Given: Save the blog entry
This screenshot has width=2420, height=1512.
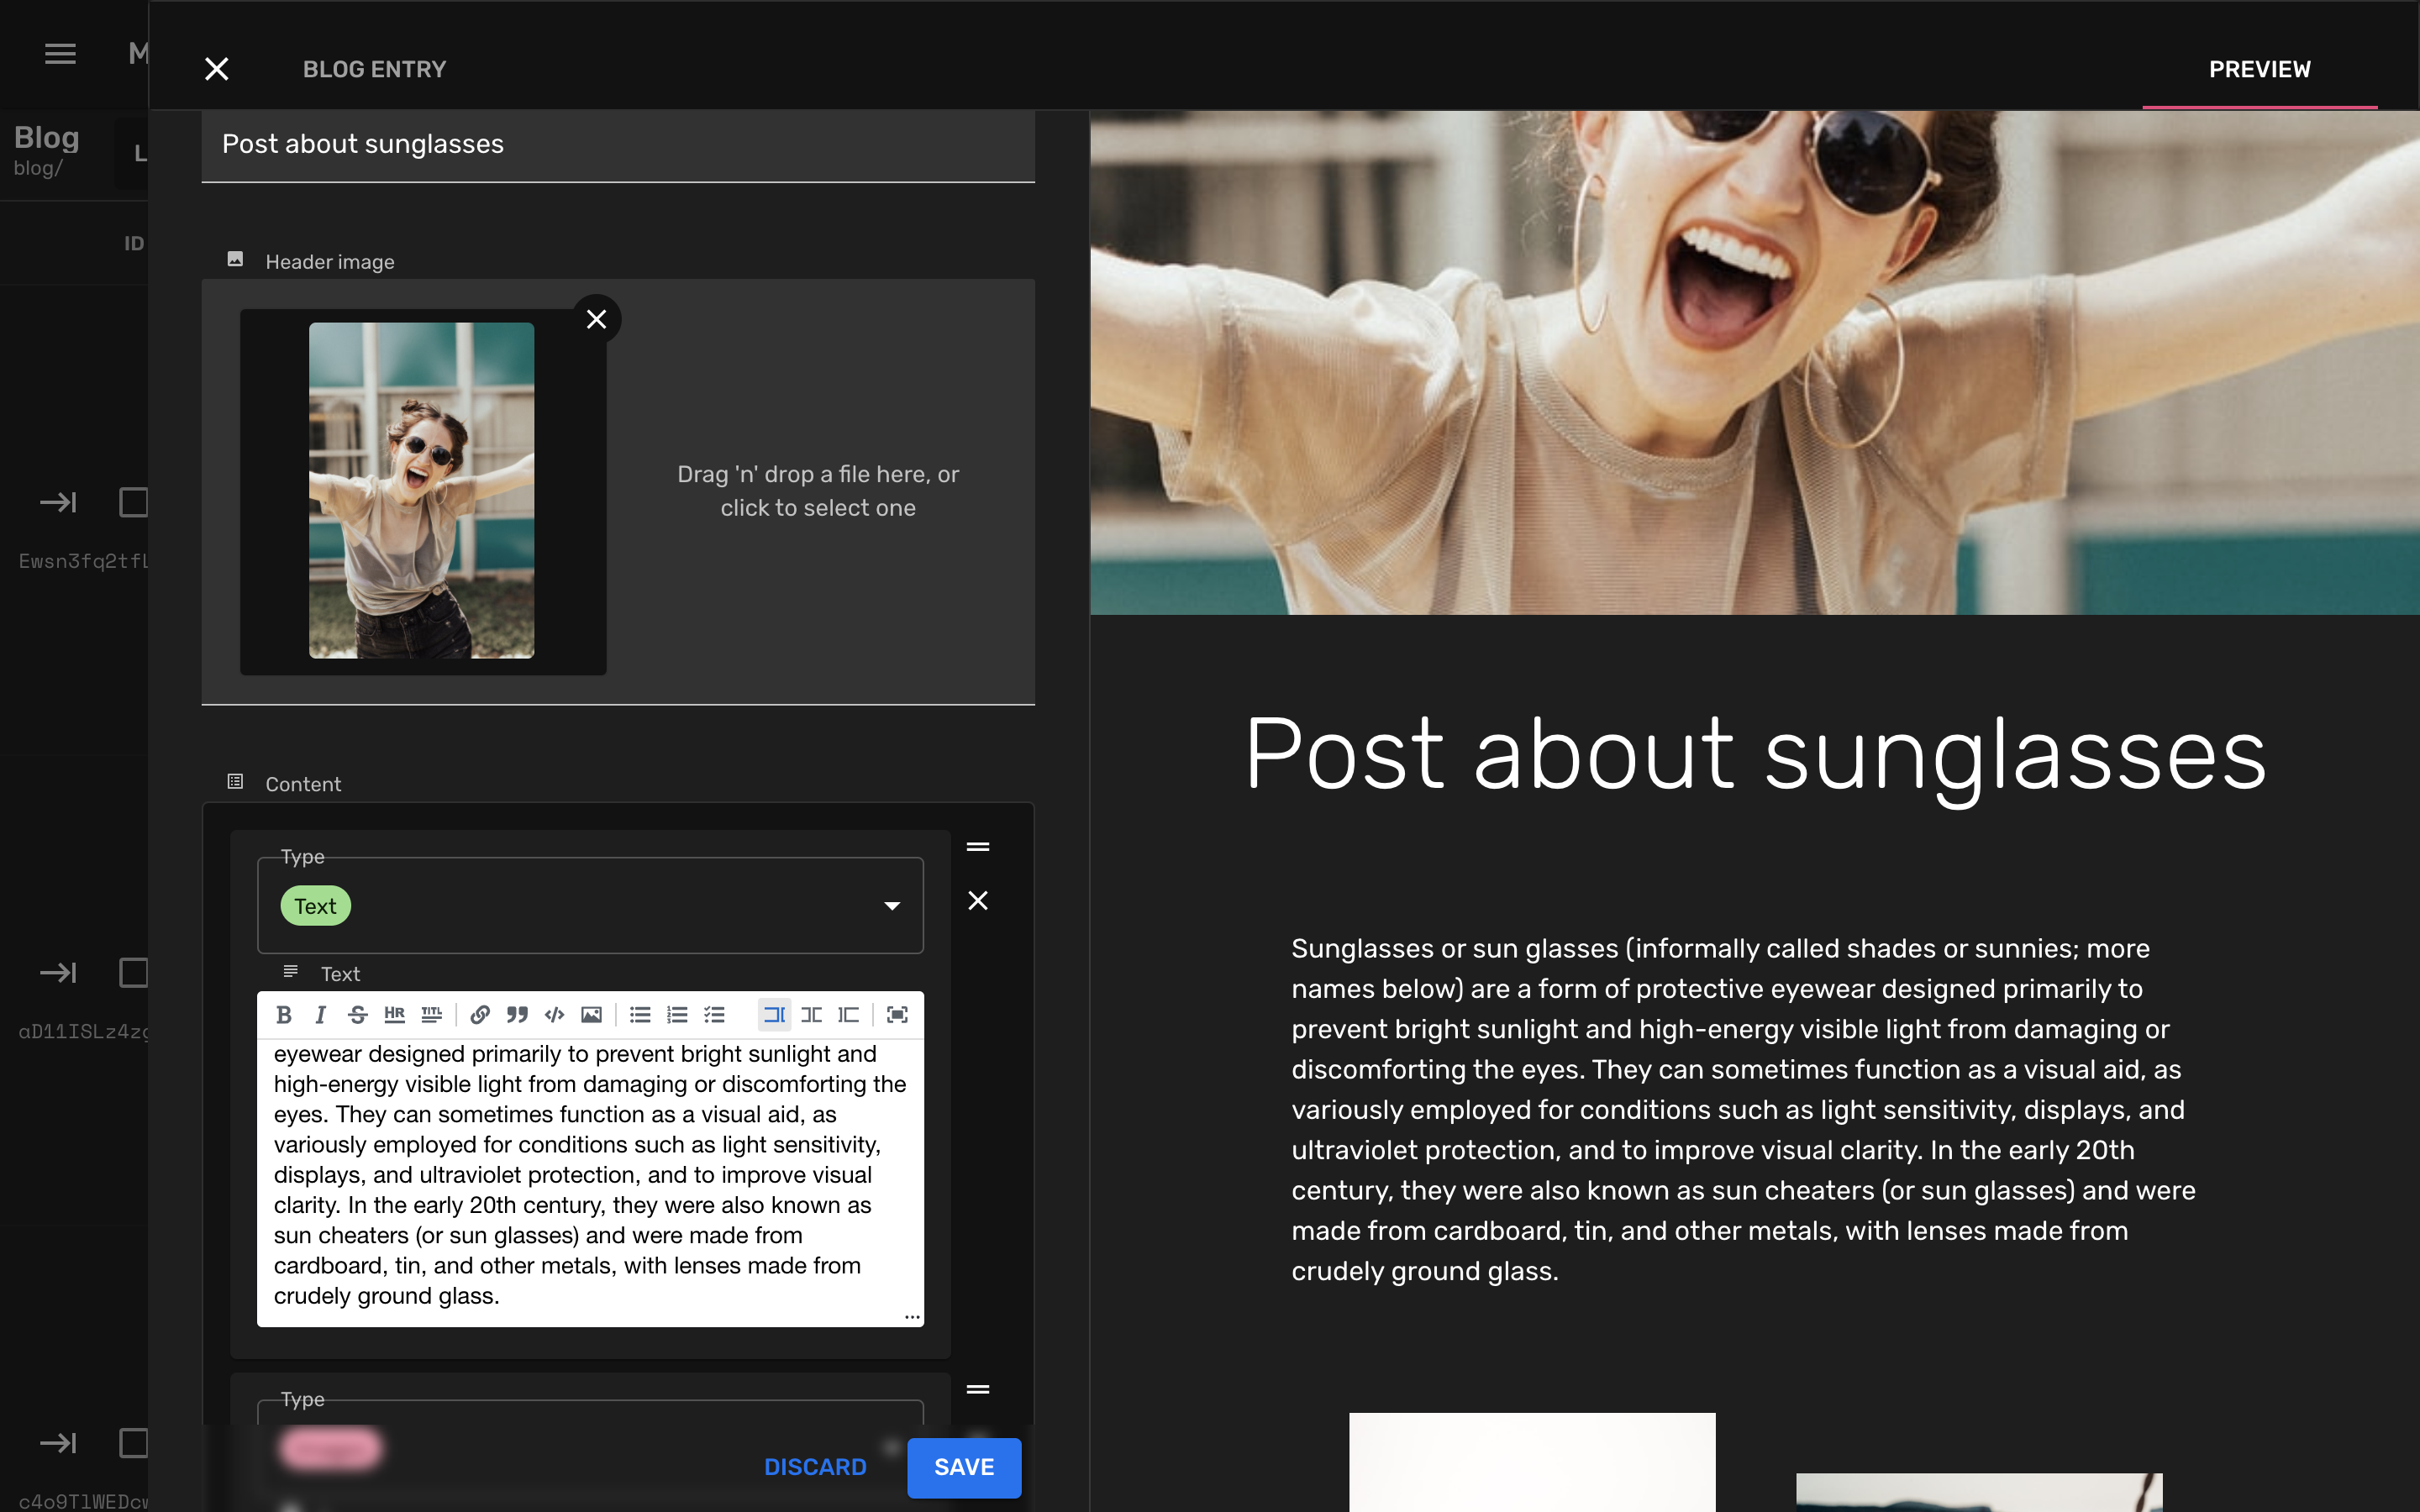Looking at the screenshot, I should (x=963, y=1467).
